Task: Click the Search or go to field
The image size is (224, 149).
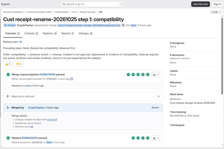Action: [93, 4]
